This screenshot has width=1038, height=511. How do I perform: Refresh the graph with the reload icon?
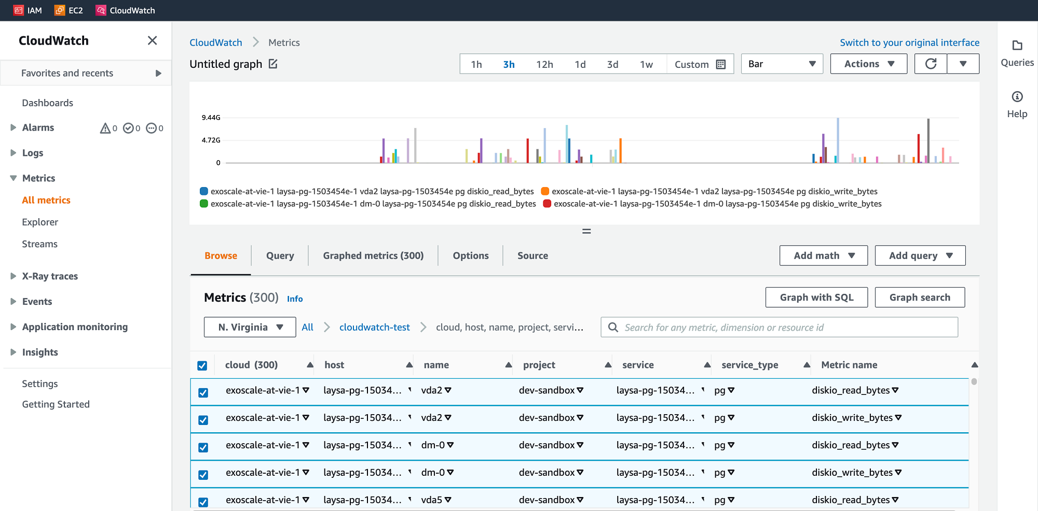tap(931, 64)
